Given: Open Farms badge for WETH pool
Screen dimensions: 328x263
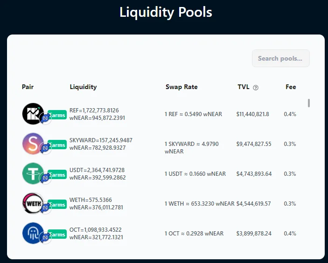Looking at the screenshot, I should pos(57,205).
